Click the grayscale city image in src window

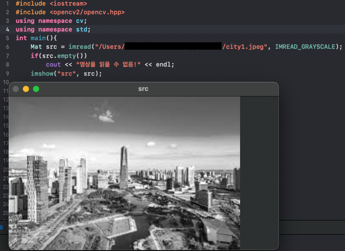point(124,173)
